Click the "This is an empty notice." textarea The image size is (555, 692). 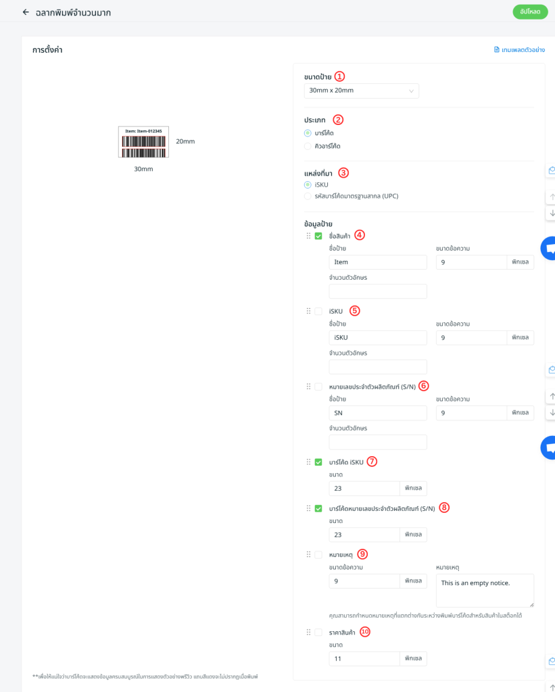484,590
